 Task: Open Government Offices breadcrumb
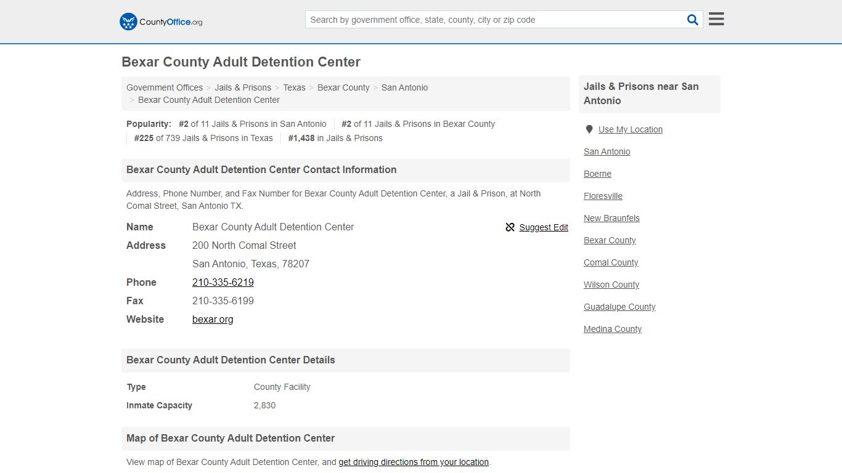(165, 87)
